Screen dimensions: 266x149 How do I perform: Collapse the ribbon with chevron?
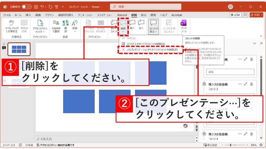coord(261,36)
